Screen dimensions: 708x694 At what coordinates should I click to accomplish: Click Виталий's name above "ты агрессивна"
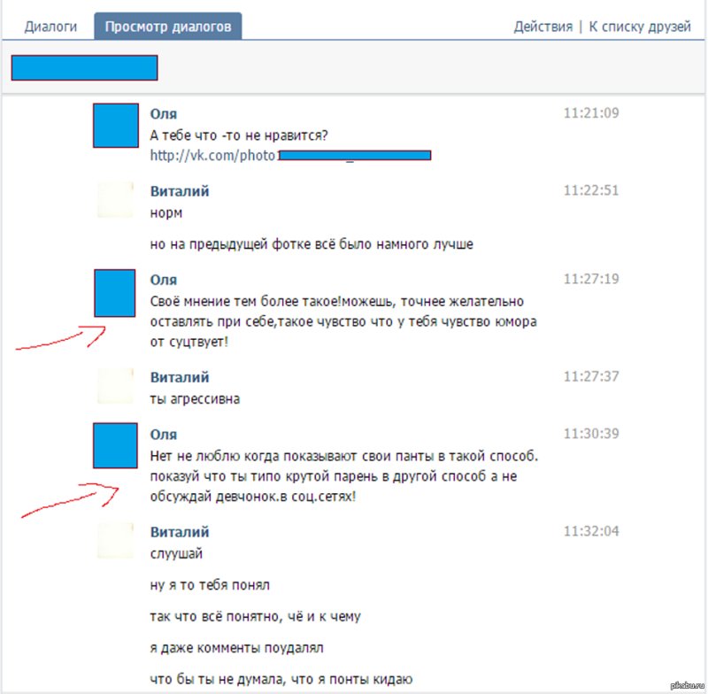pos(180,377)
